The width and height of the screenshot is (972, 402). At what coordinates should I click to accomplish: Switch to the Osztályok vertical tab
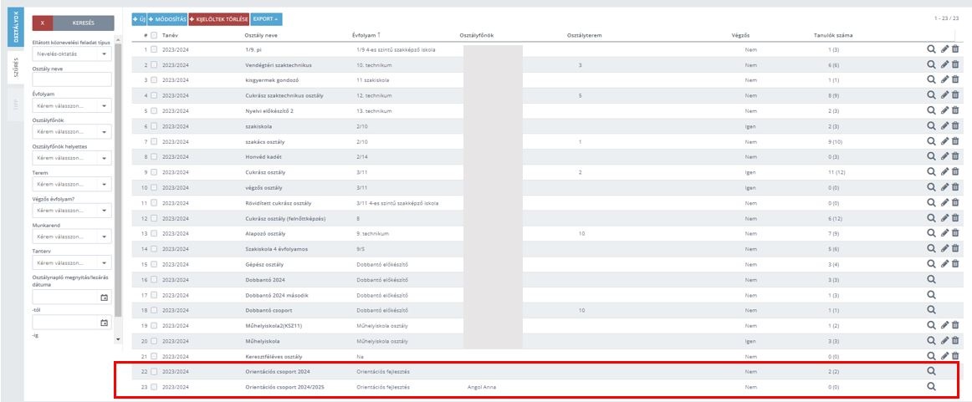[x=16, y=27]
